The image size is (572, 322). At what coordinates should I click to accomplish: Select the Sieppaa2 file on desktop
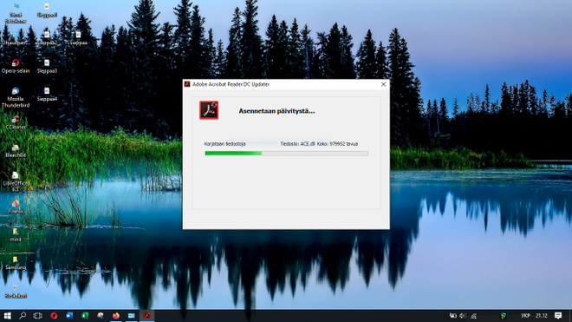click(x=47, y=38)
